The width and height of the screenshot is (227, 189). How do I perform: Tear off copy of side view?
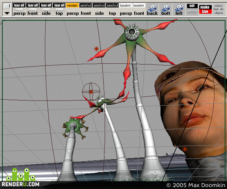[x=46, y=9]
